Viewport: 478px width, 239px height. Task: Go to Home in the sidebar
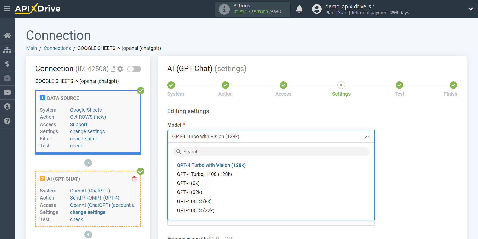[7, 35]
